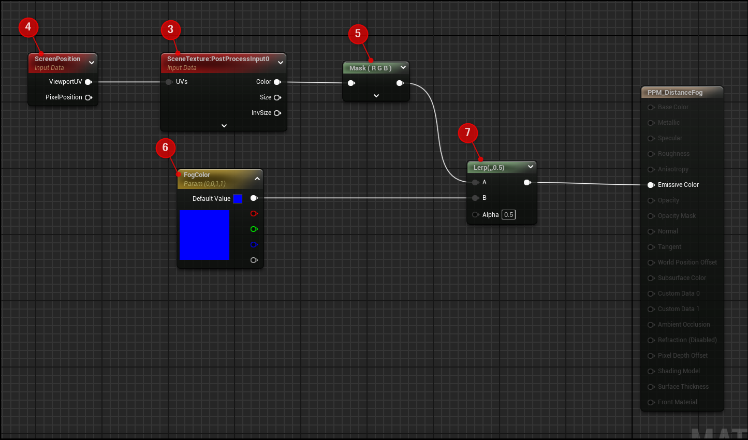Collapse the FogColor node with its chevron
Image resolution: width=748 pixels, height=440 pixels.
tap(257, 179)
